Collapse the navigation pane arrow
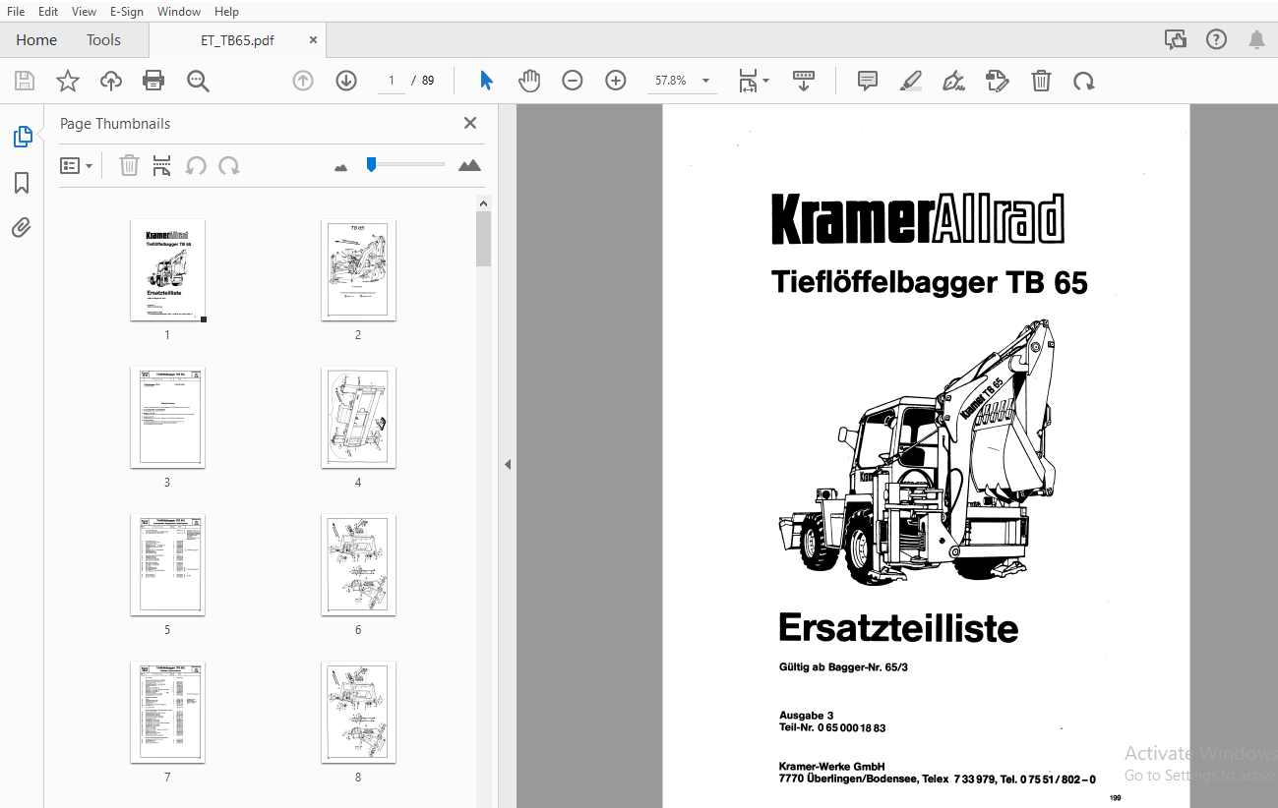The height and width of the screenshot is (808, 1278). [x=508, y=464]
